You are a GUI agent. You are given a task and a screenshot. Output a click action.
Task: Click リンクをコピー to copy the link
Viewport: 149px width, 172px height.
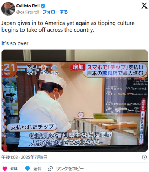70,168
